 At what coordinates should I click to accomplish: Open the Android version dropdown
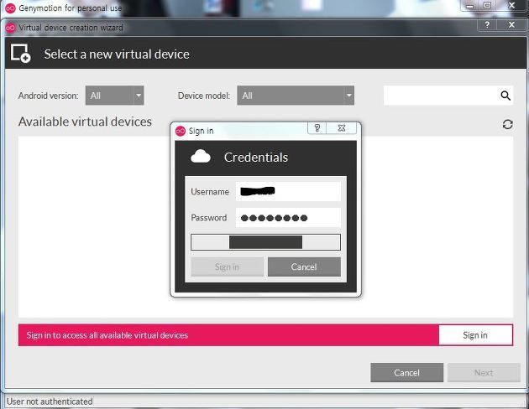pos(114,96)
